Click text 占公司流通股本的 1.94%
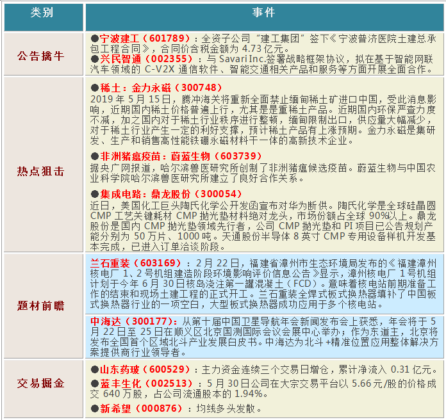The image size is (446, 420). click(x=208, y=394)
